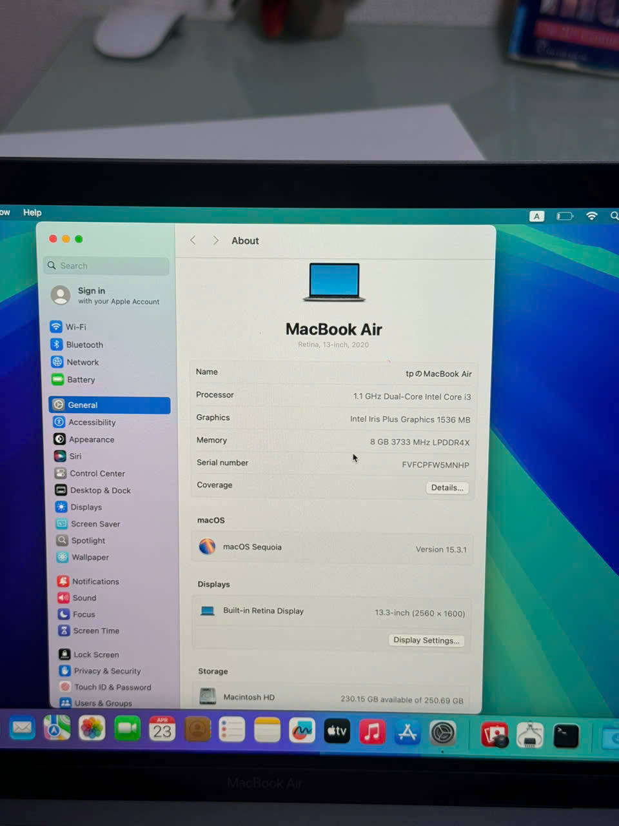This screenshot has height=826, width=619.
Task: Launch Photo Booth from the Dock
Action: [x=495, y=735]
